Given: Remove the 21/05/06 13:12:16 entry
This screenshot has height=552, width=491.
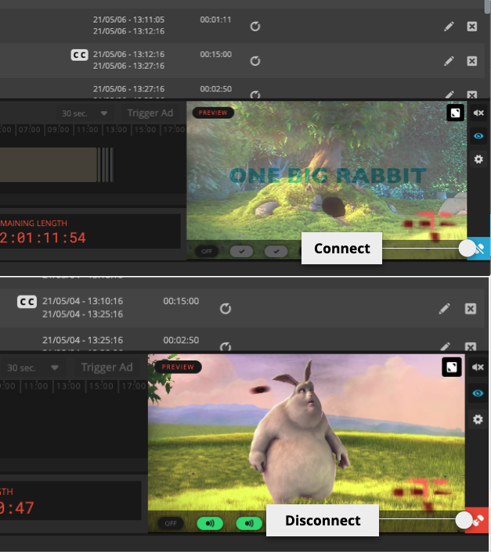Looking at the screenshot, I should (x=472, y=61).
